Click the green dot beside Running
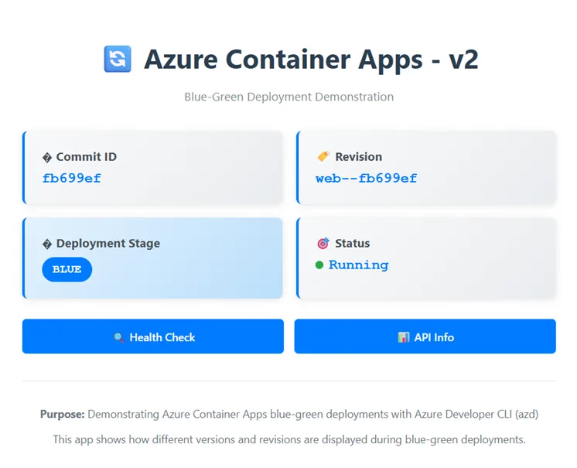This screenshot has width=577, height=468. (x=319, y=265)
